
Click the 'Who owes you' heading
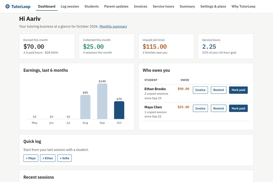click(156, 70)
